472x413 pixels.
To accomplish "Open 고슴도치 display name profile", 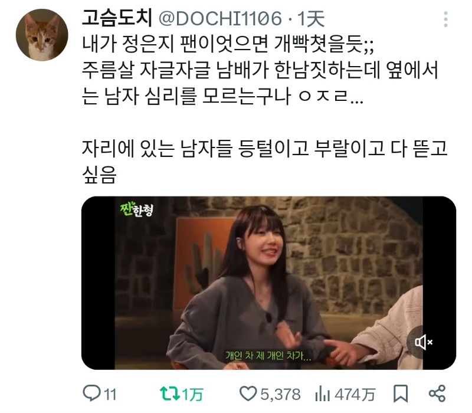I will [x=117, y=18].
